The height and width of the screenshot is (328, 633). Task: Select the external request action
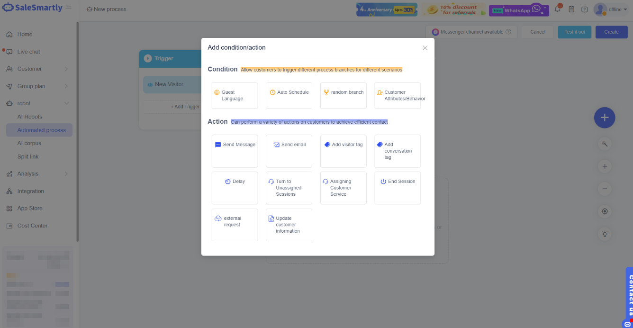[x=235, y=225]
